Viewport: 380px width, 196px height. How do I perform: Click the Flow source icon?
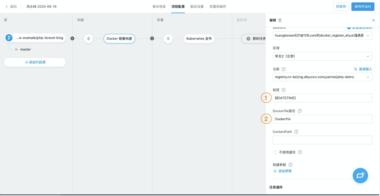(9, 38)
